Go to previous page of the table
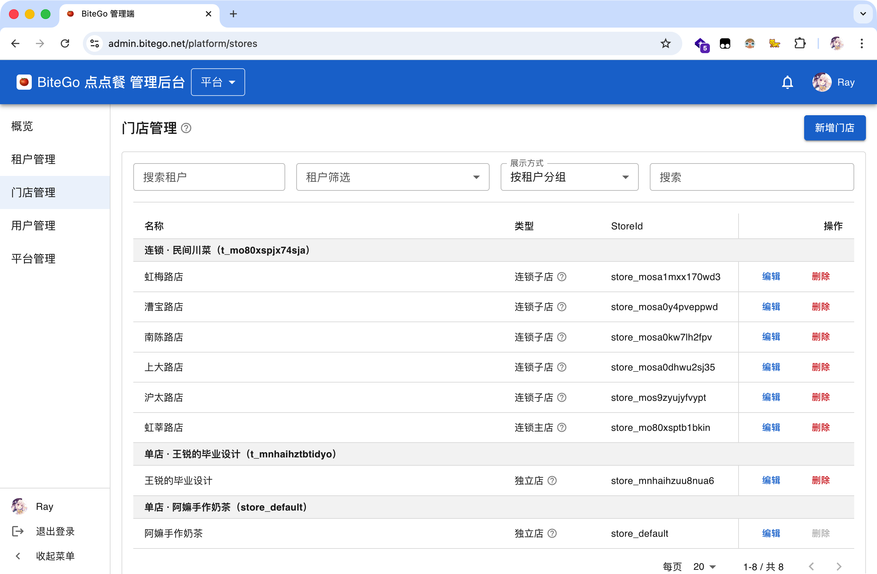Screen dimensions: 877x574 pyautogui.click(x=811, y=566)
